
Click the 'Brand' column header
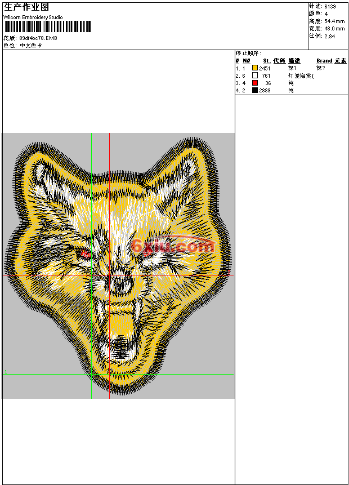click(x=324, y=61)
